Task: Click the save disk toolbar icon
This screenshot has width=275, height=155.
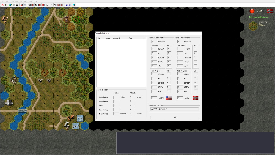Action: click(6, 5)
